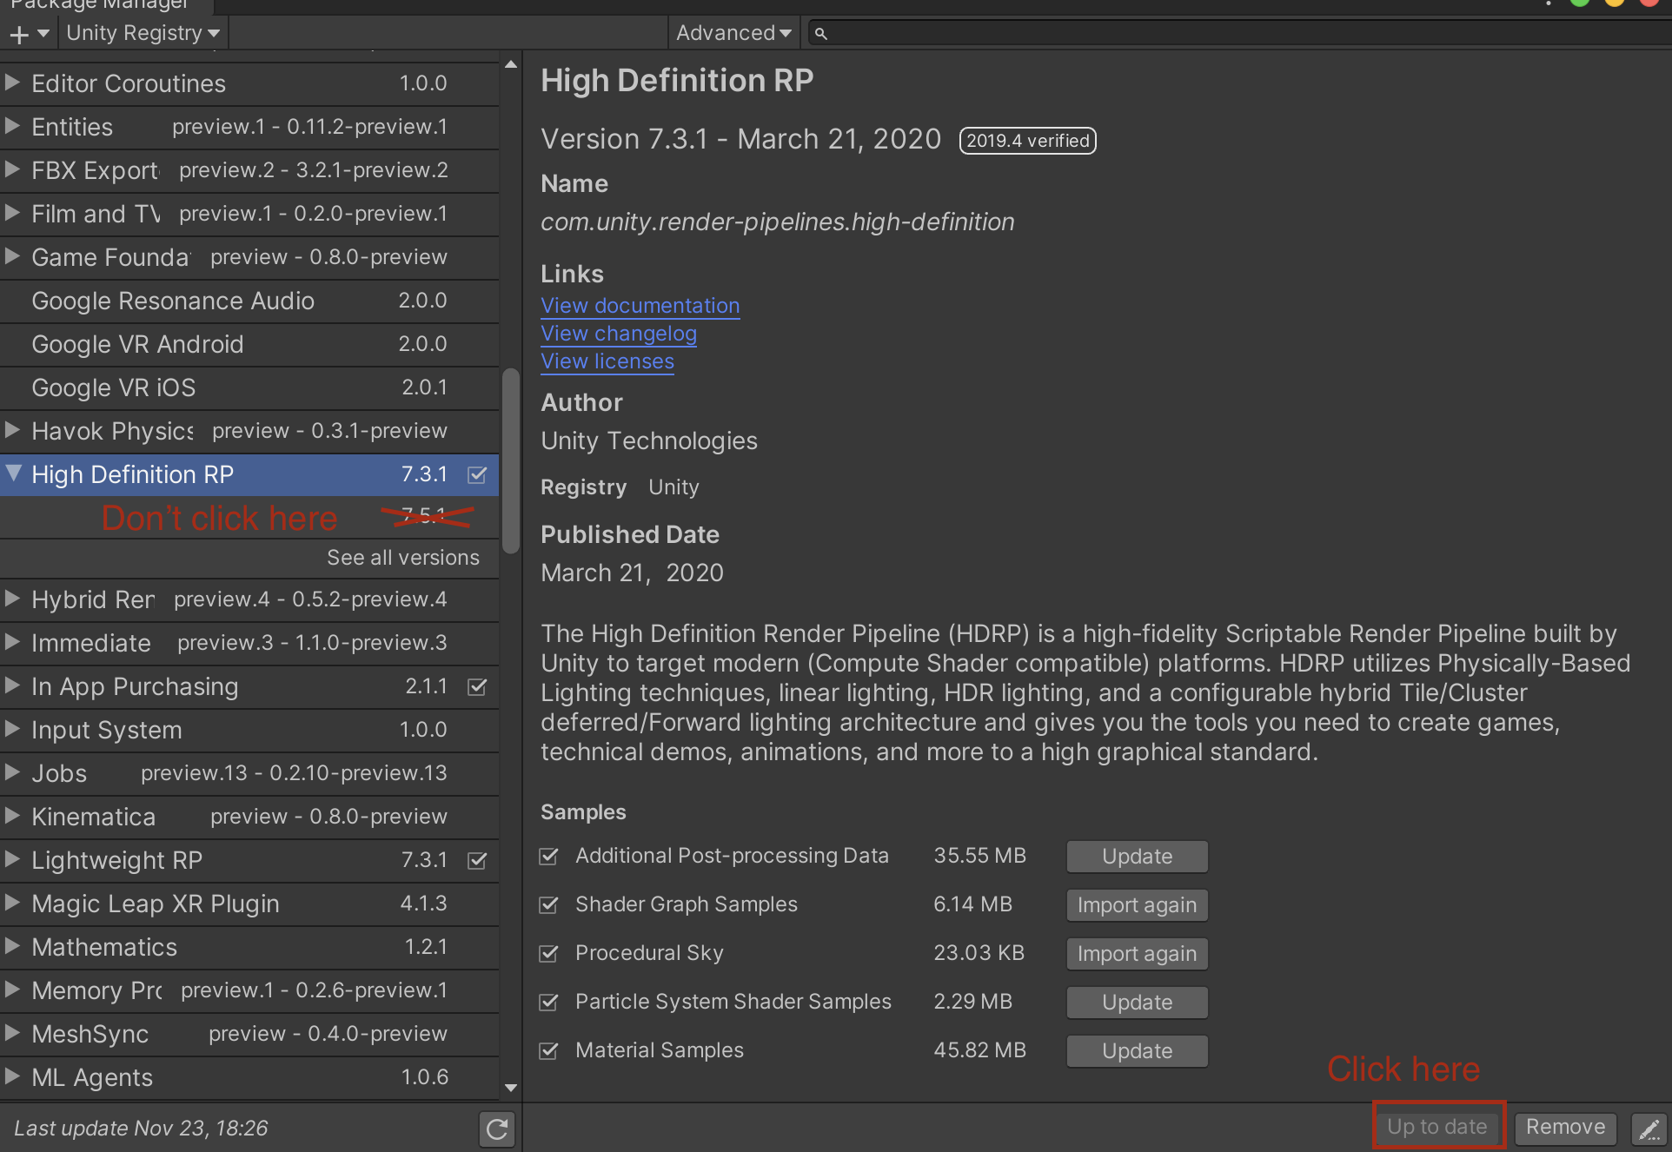Open the View licenses link

[607, 361]
